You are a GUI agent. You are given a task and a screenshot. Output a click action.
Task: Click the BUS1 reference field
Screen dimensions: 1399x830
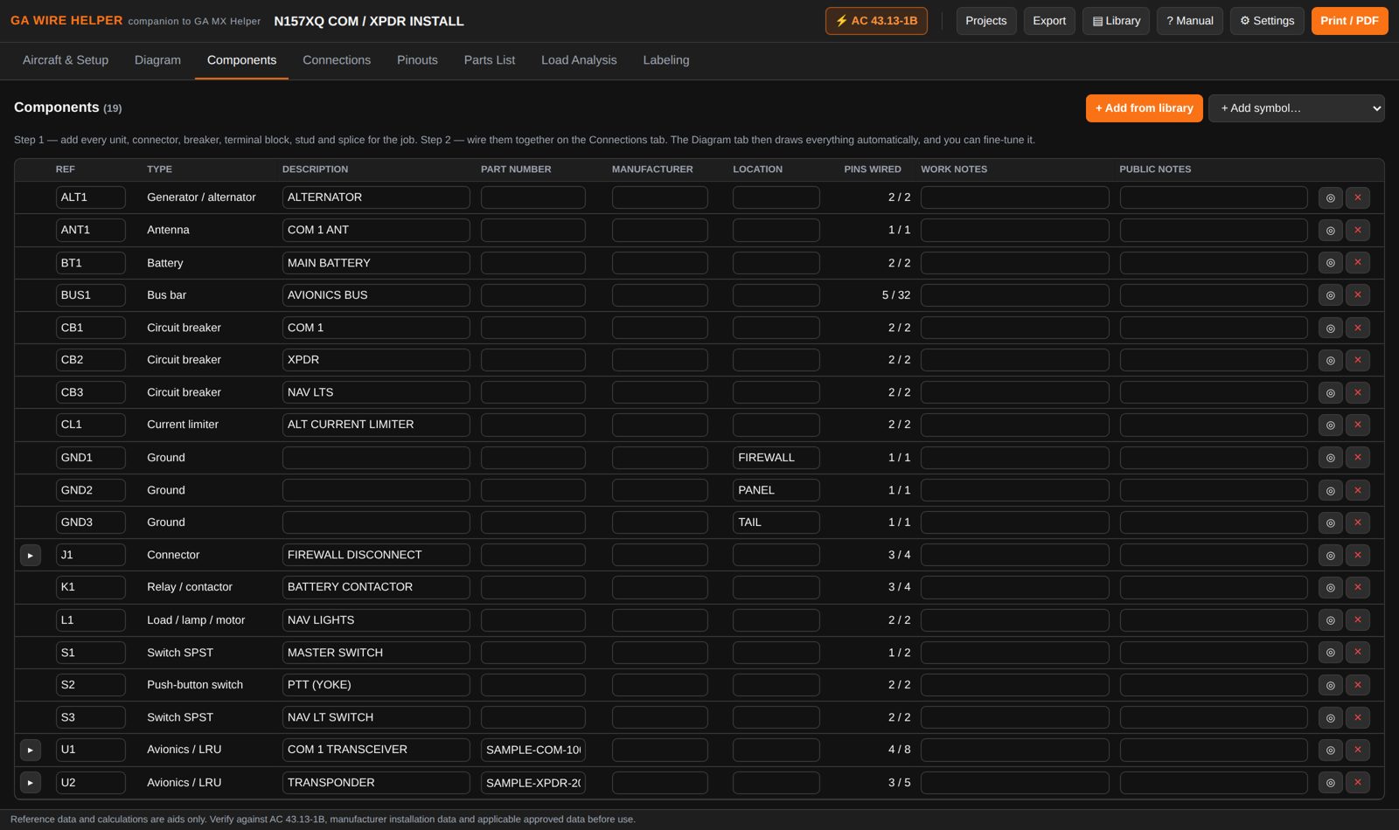91,294
